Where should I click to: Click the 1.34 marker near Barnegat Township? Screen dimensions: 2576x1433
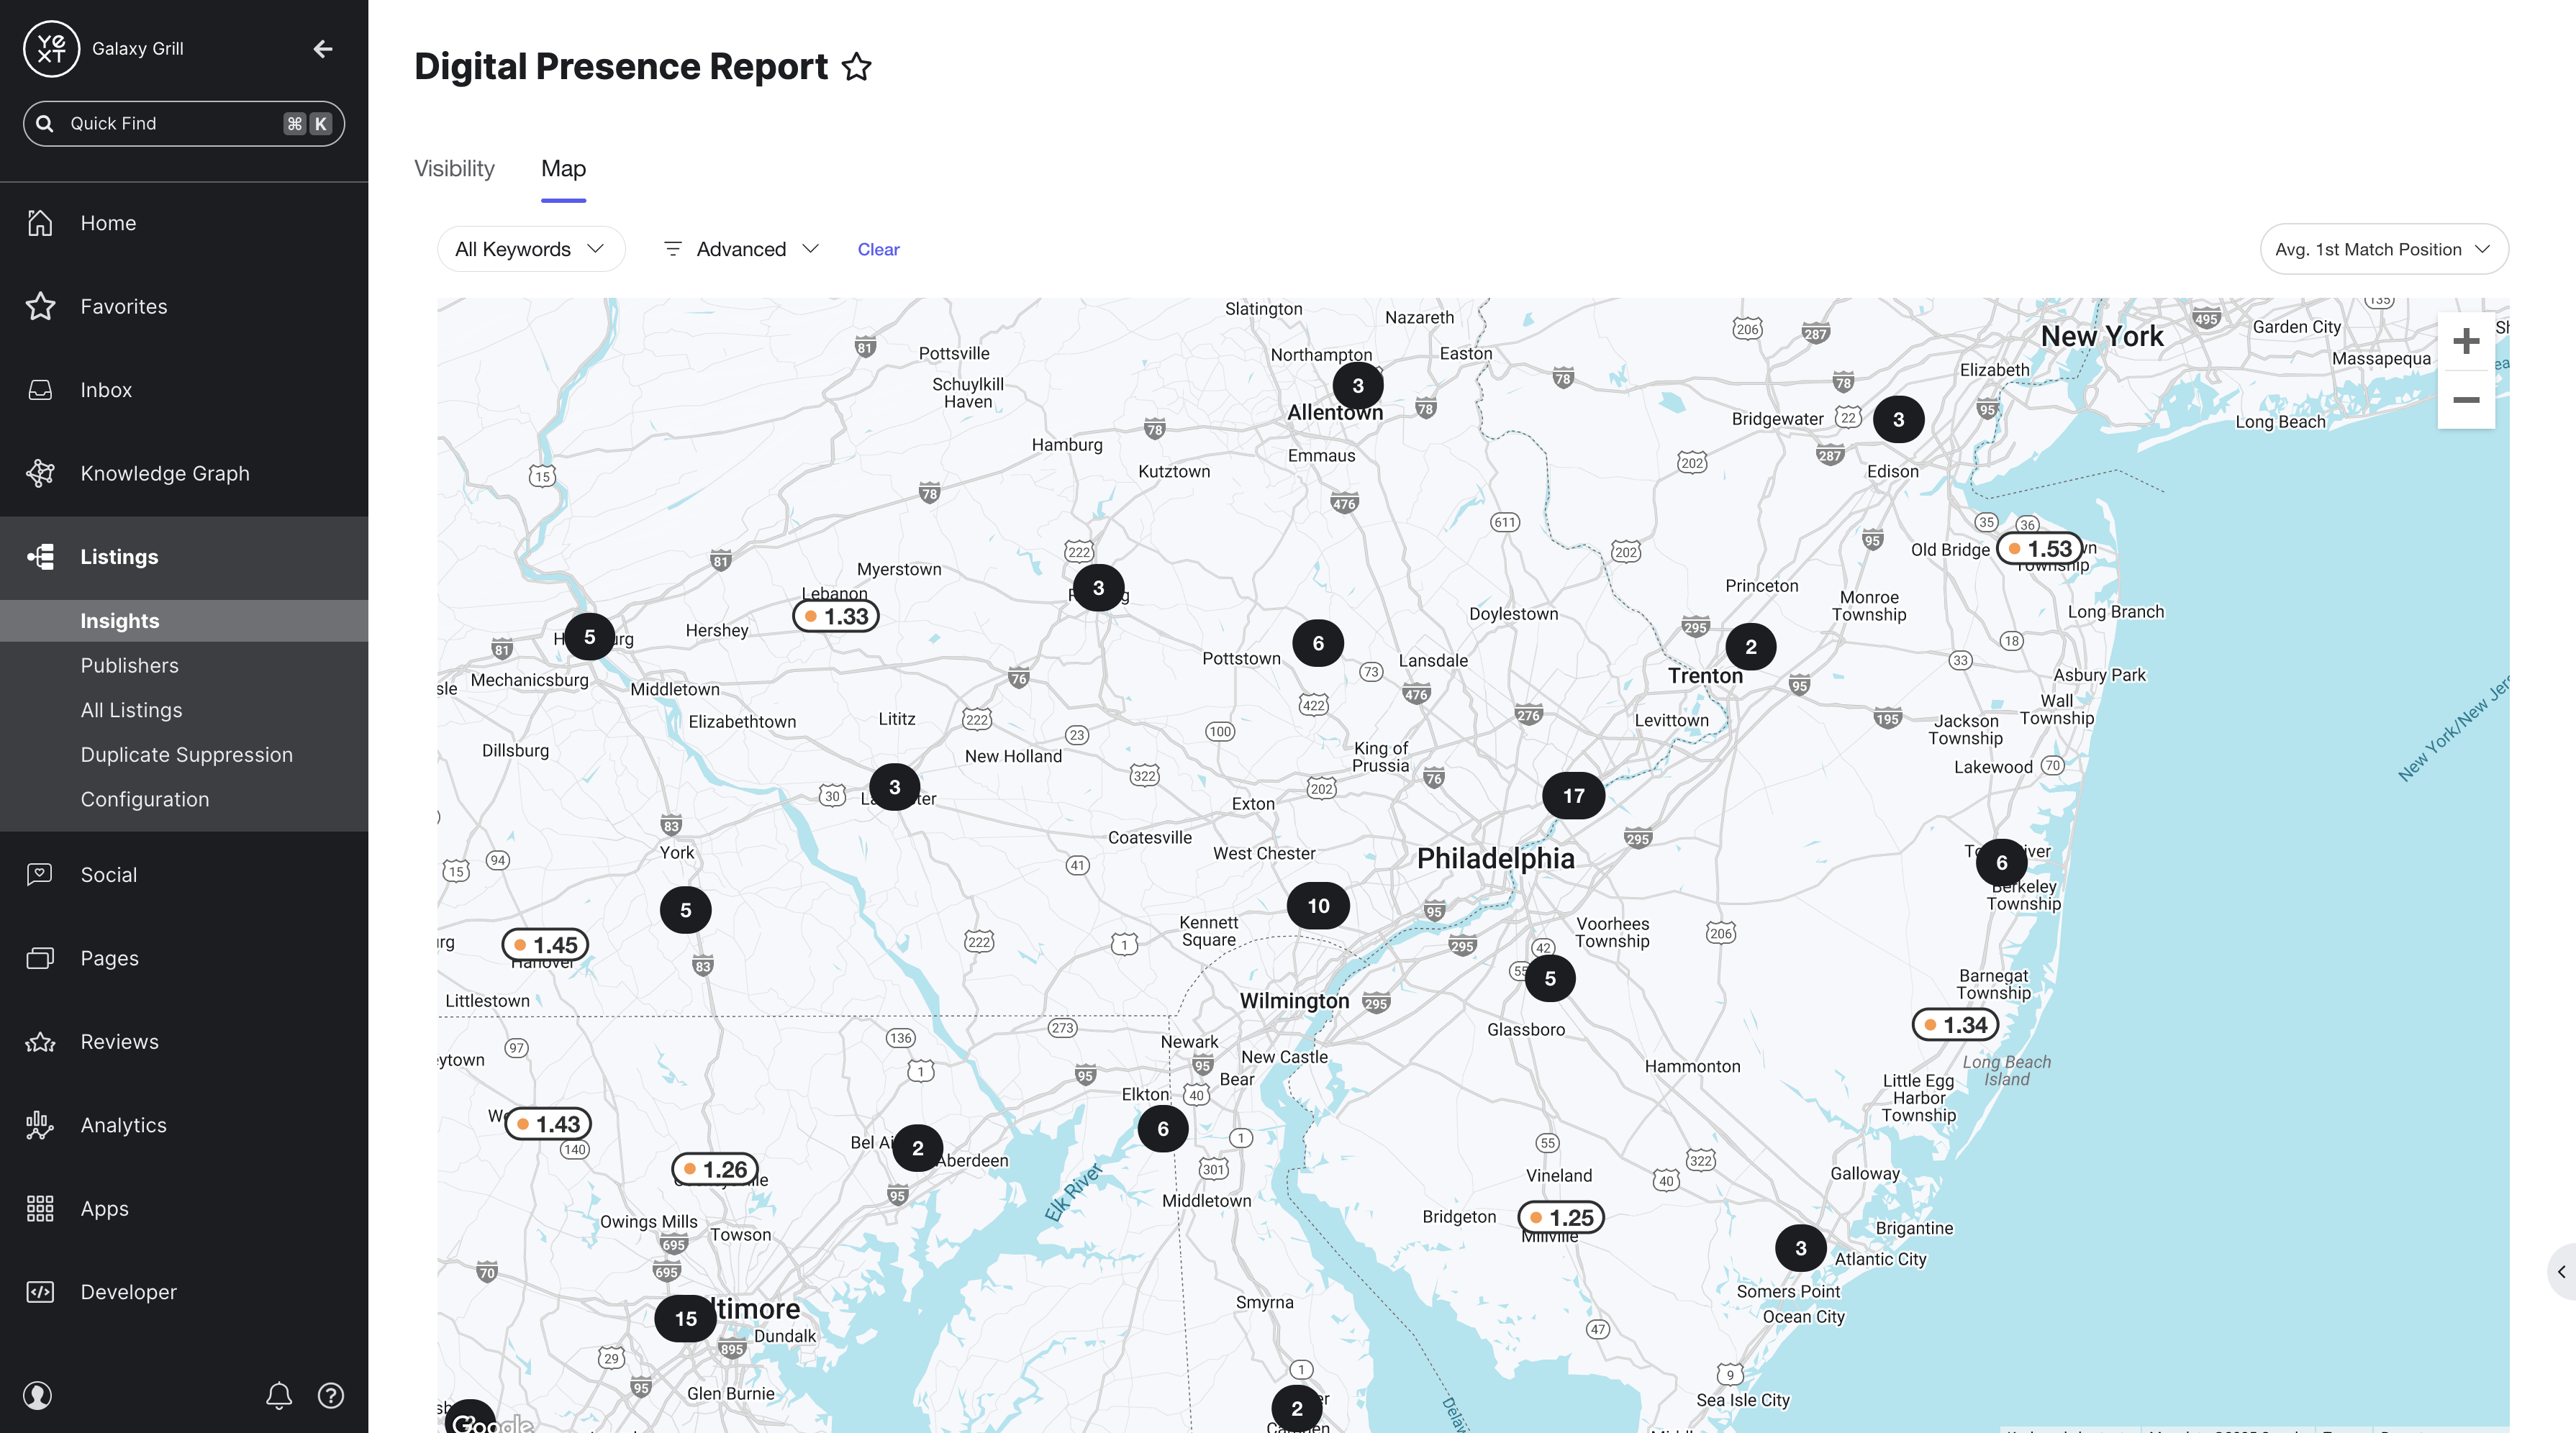[1956, 1025]
